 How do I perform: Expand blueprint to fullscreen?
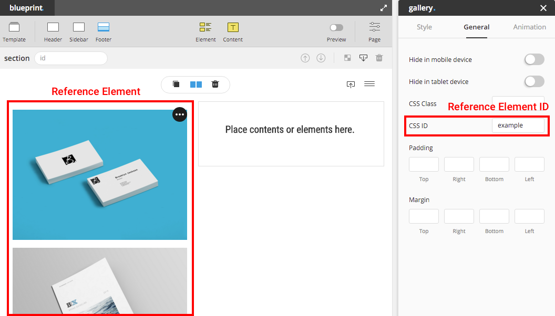[384, 8]
